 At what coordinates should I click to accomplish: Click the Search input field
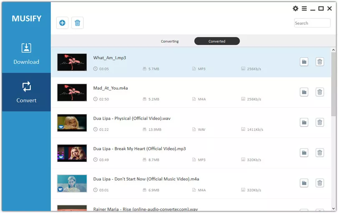312,23
